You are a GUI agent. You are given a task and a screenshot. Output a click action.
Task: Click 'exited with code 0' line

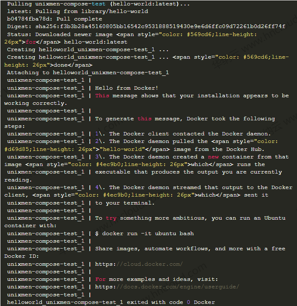tap(111, 303)
